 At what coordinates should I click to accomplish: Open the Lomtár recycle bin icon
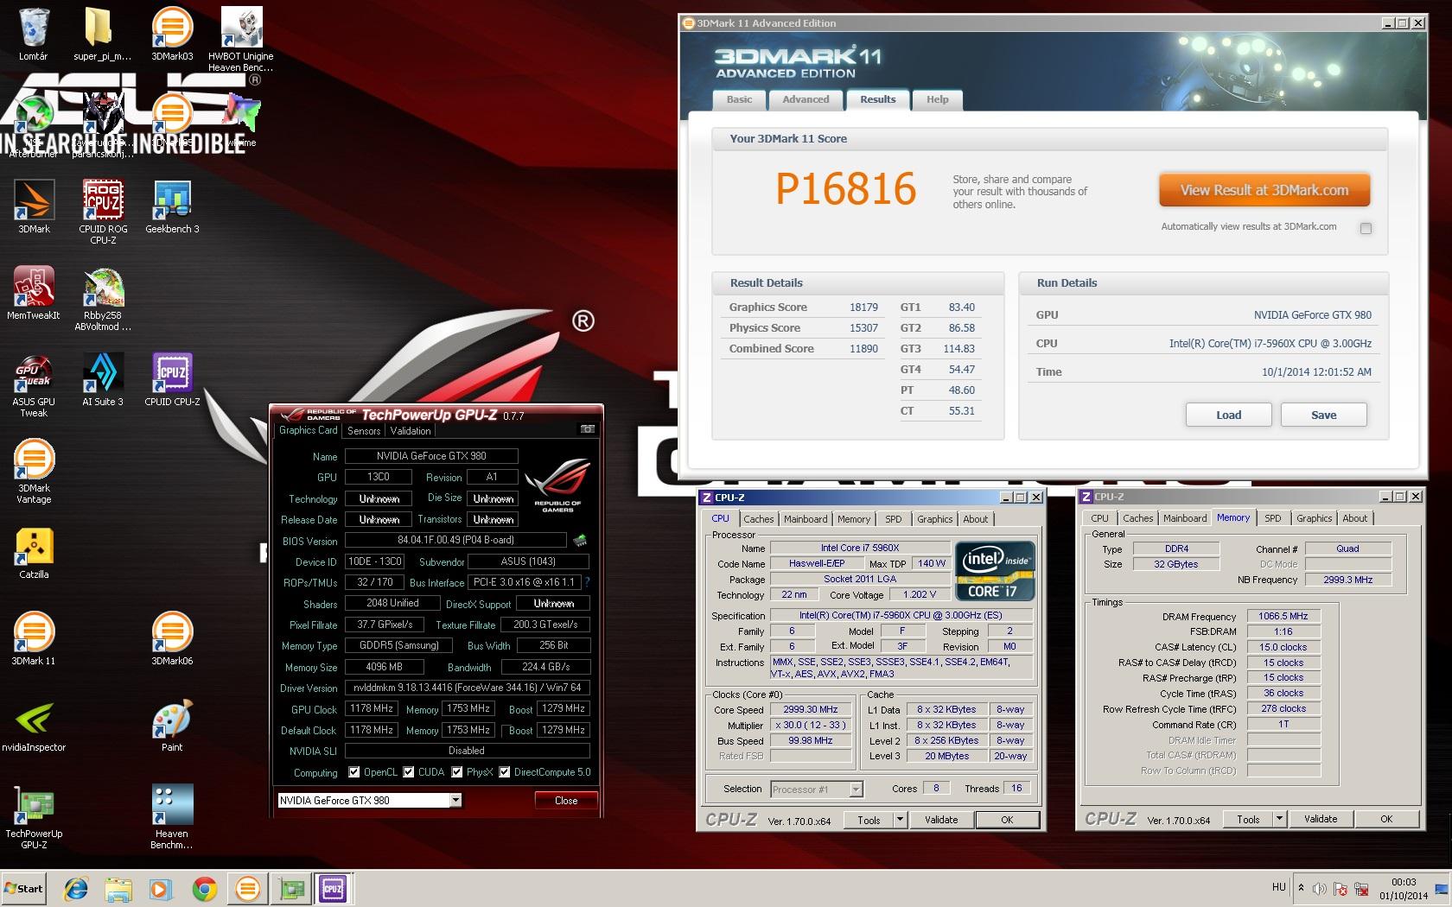tap(34, 35)
